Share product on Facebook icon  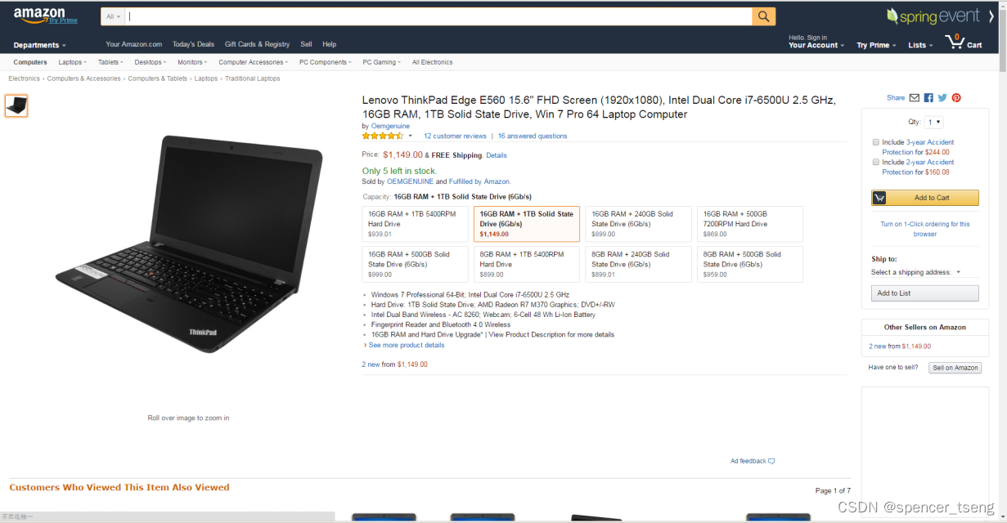(x=928, y=98)
